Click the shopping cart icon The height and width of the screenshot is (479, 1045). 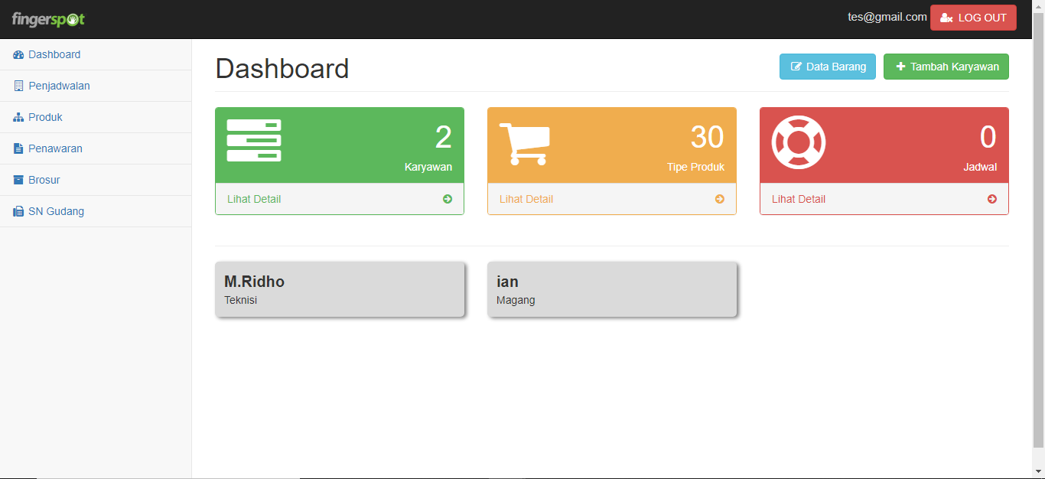coord(524,143)
